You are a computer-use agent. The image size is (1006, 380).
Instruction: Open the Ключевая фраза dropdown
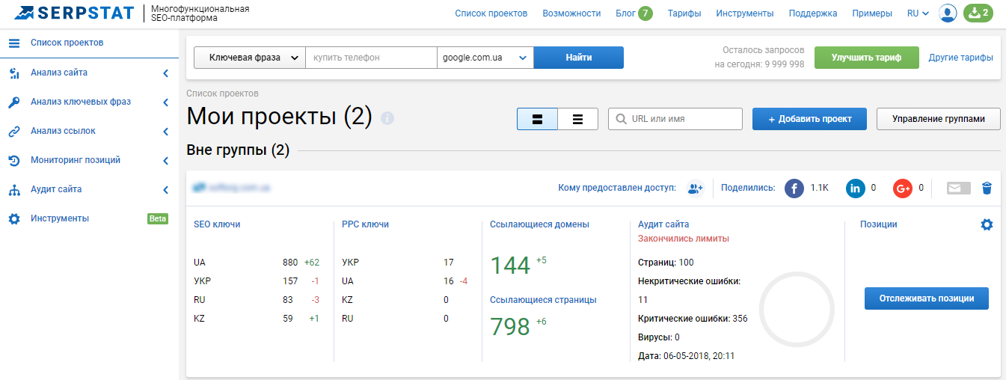tap(250, 58)
